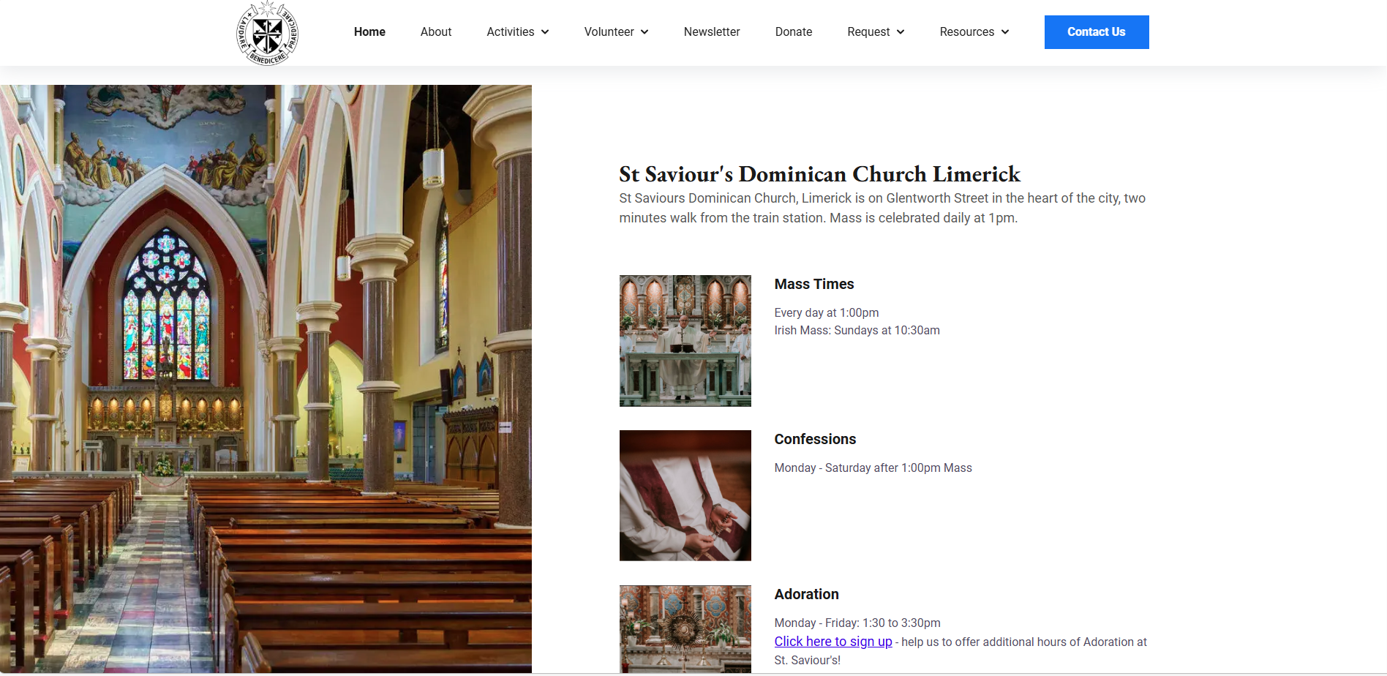Viewport: 1387px width, 676px height.
Task: Expand the Volunteer dropdown chevron
Action: [x=644, y=32]
